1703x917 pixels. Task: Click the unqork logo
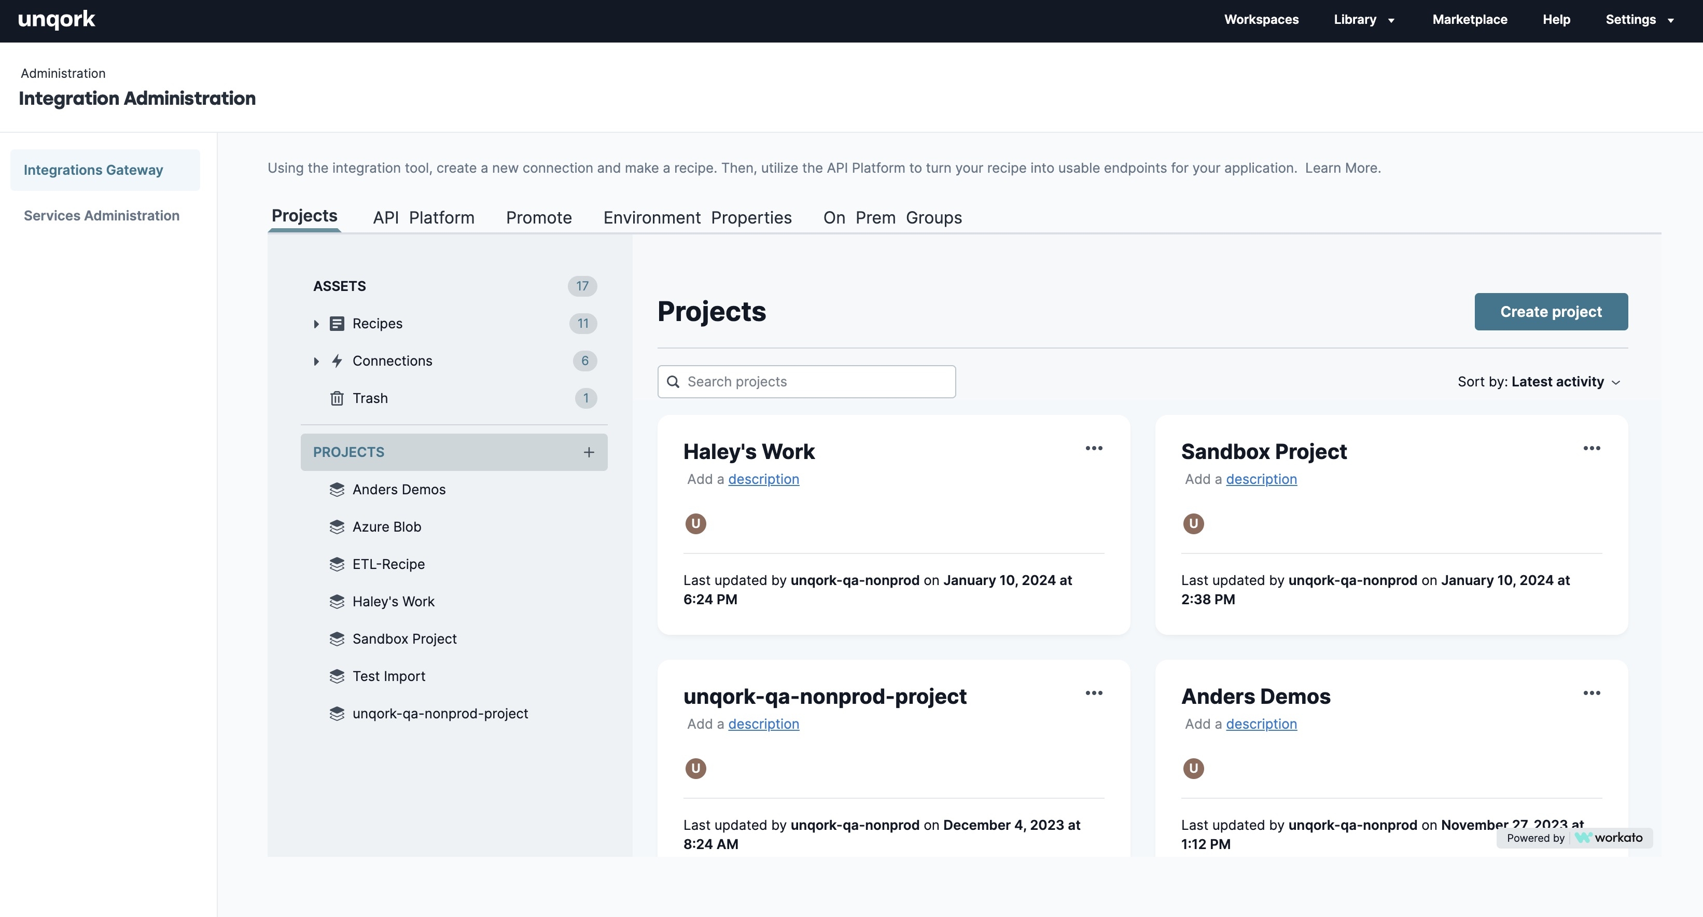57,20
